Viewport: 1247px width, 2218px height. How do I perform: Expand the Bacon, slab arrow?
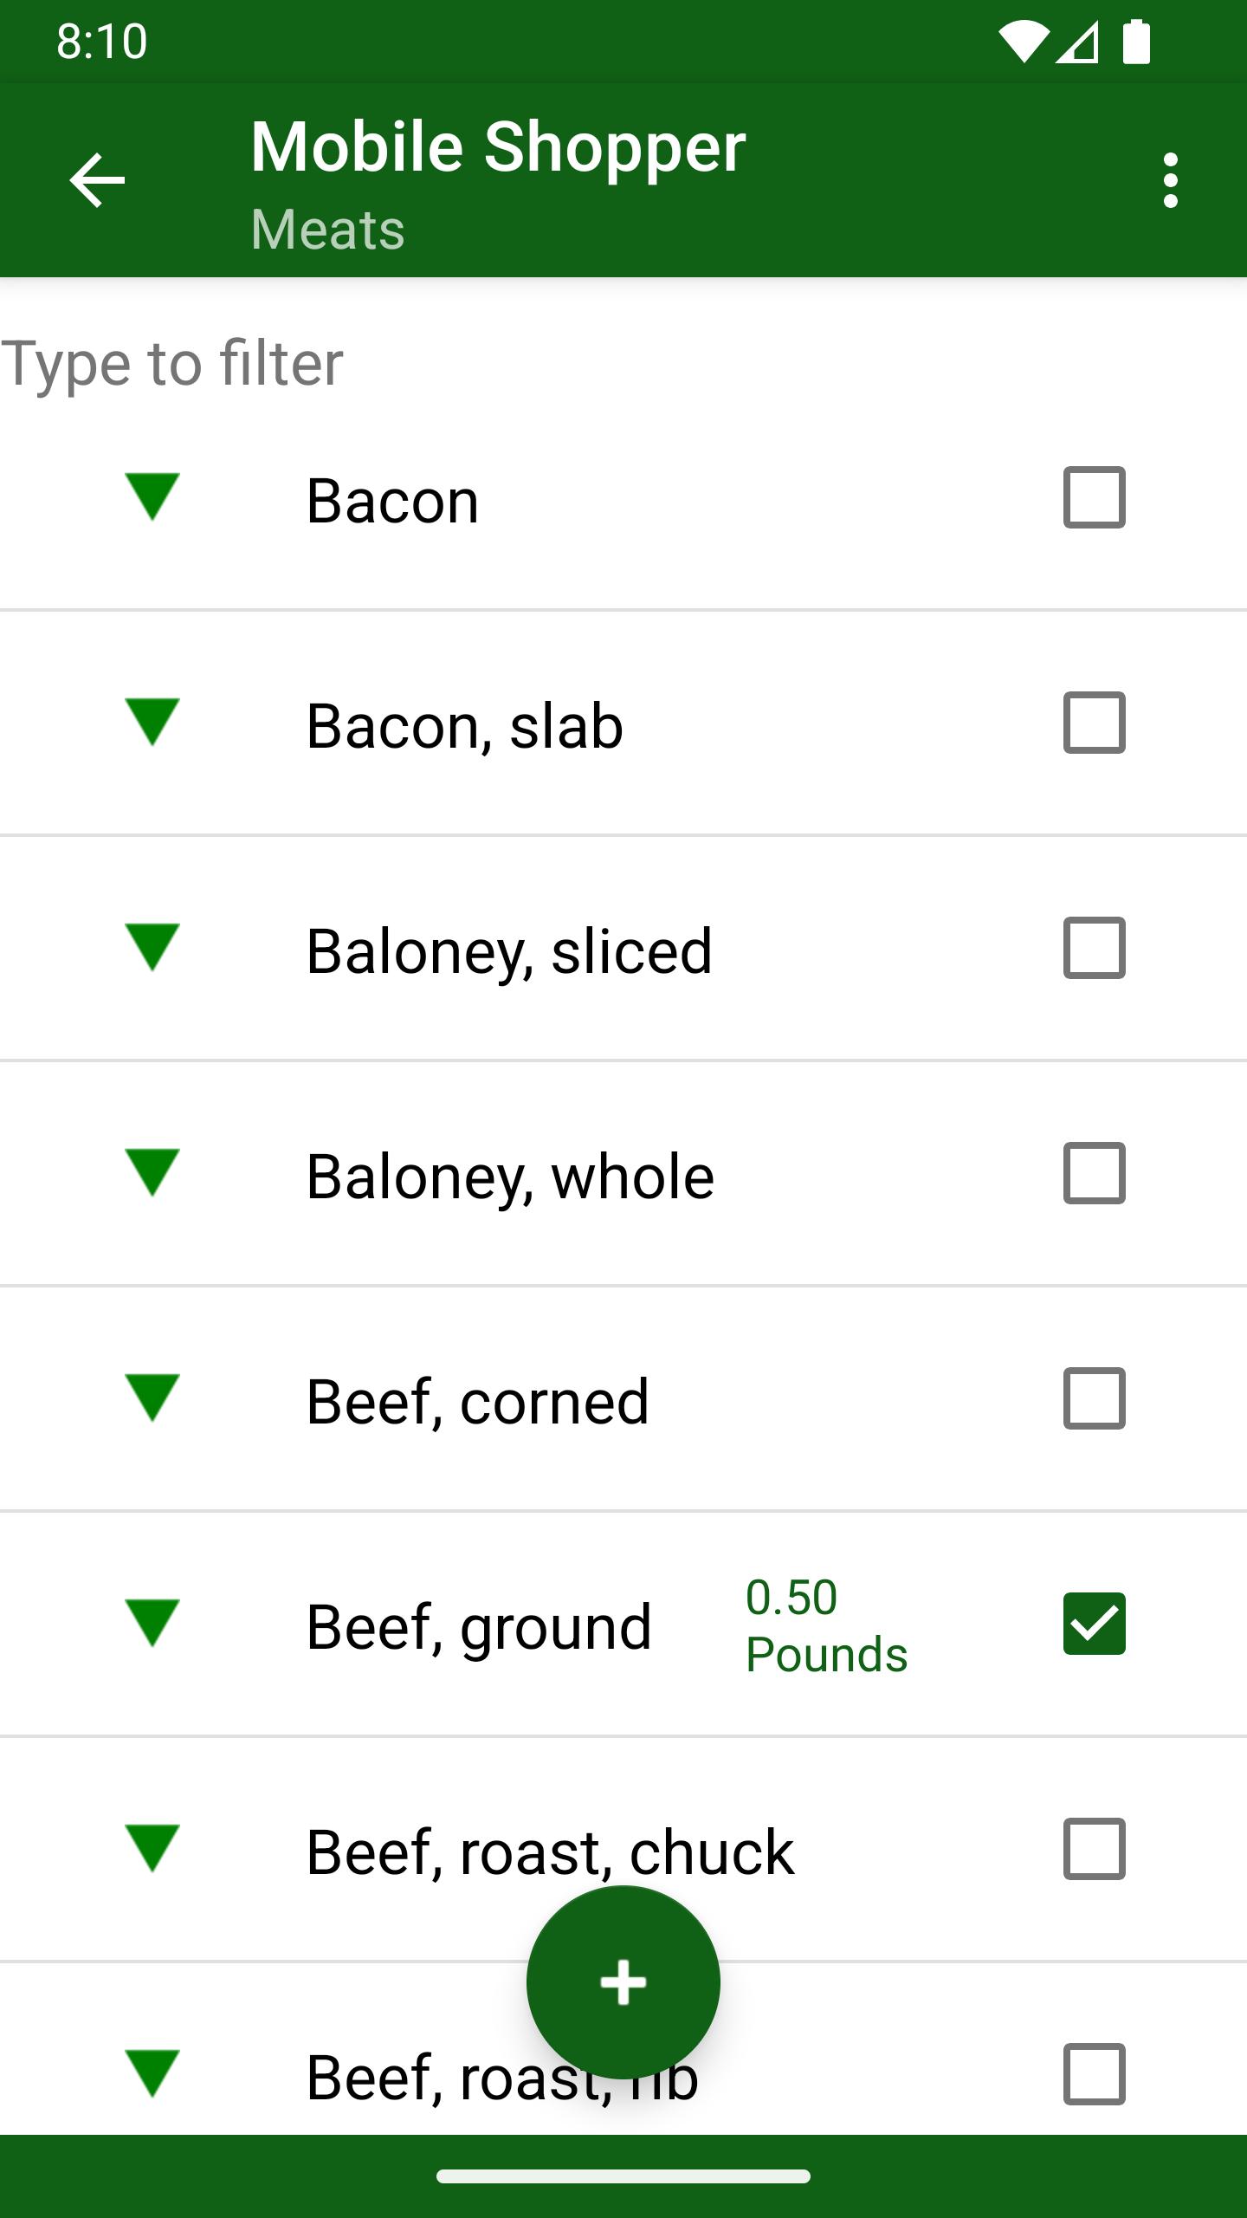coord(152,723)
